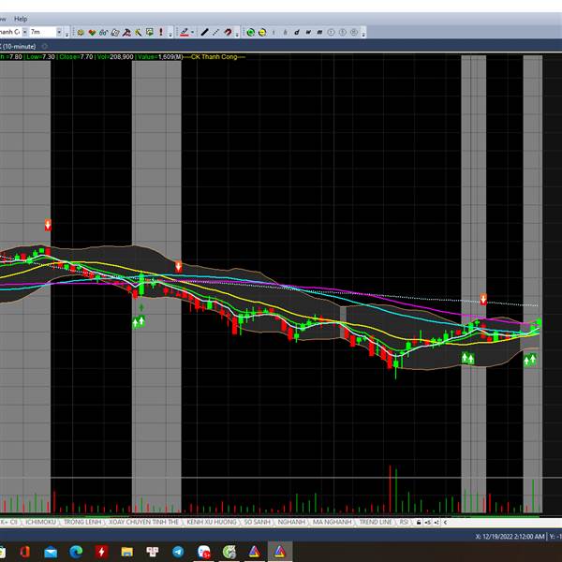Click the third gray circled interval icon
Viewport: 562px width, 562px height.
coord(354,32)
